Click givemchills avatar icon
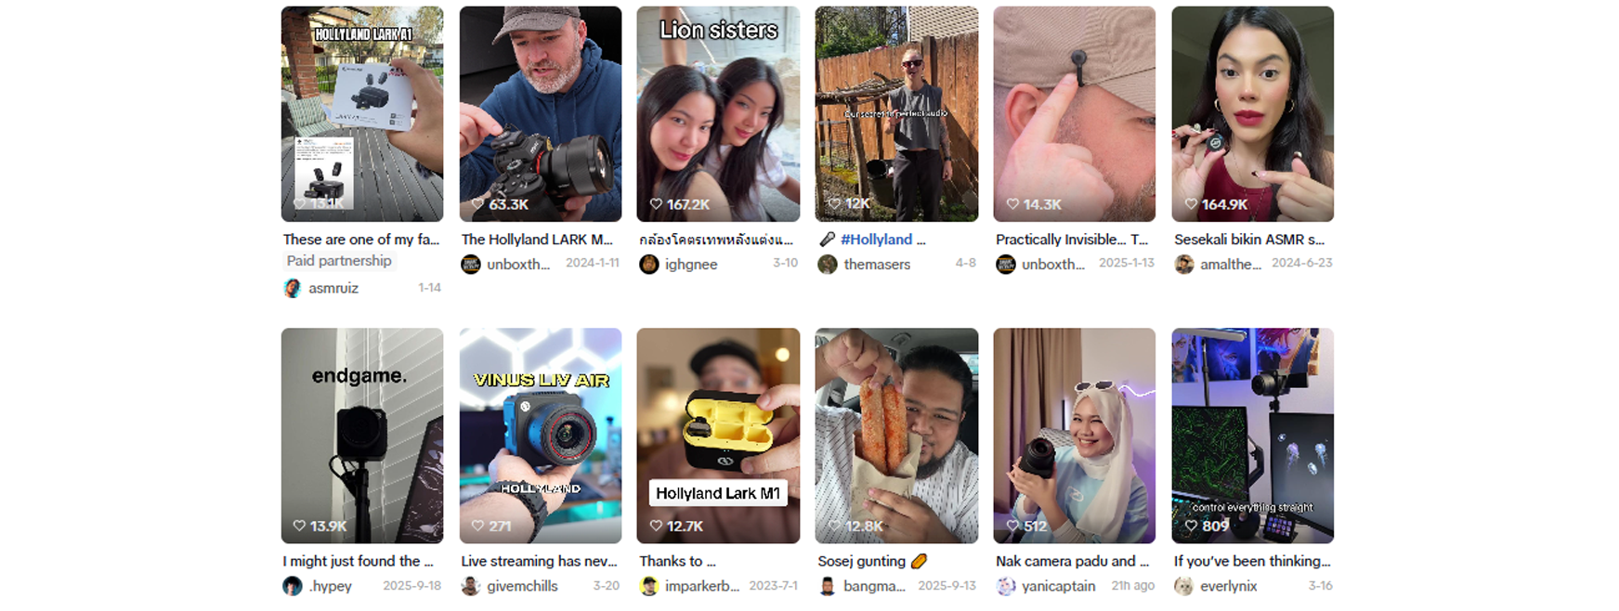The width and height of the screenshot is (1619, 611). [471, 586]
